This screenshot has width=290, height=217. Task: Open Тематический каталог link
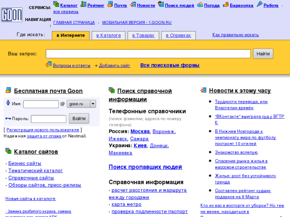[x=36, y=170]
